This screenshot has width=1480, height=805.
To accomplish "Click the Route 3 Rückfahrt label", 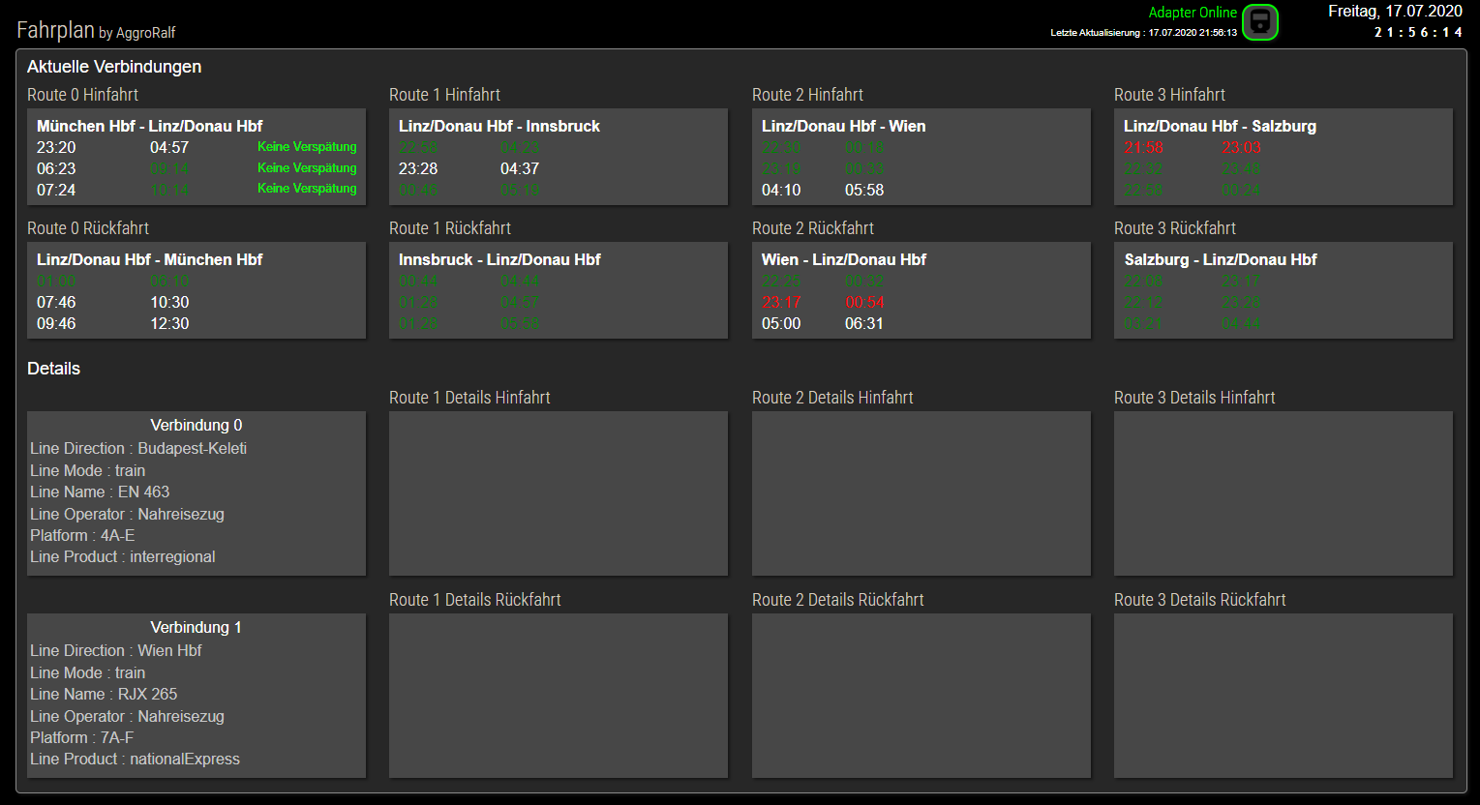I will [x=1175, y=228].
